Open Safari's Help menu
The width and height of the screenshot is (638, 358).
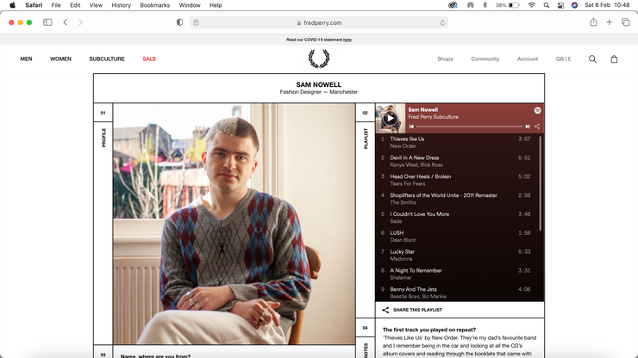pos(216,5)
